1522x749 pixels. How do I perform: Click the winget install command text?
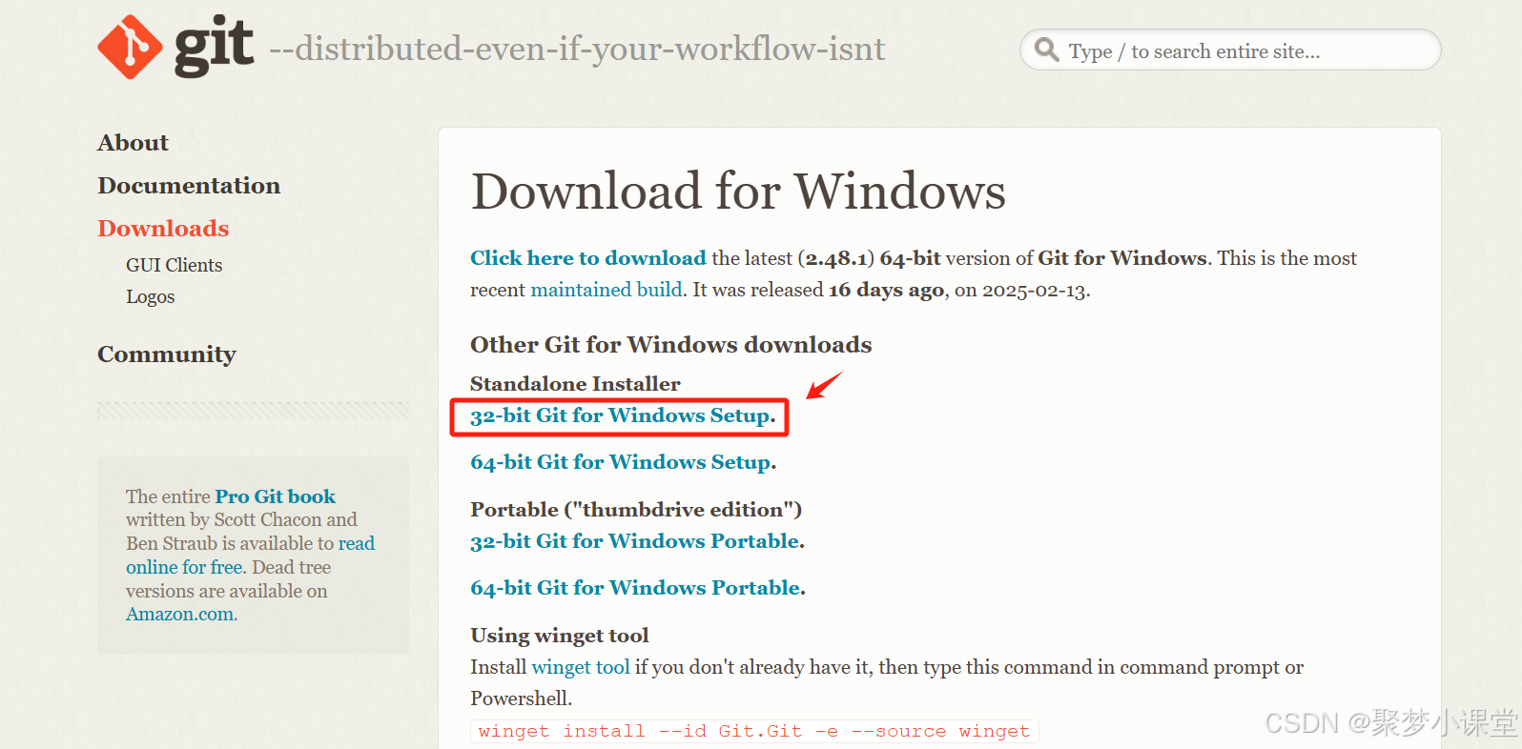coord(754,731)
